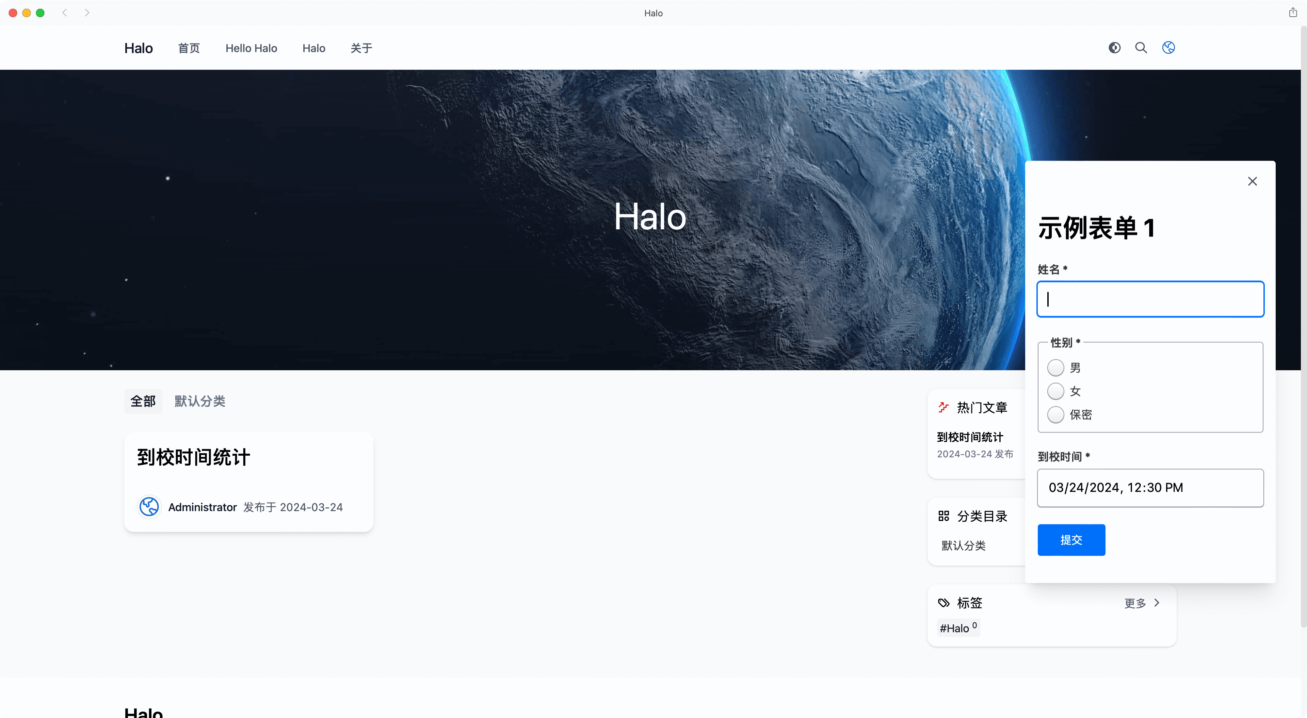Open the search icon in navbar

tap(1141, 48)
